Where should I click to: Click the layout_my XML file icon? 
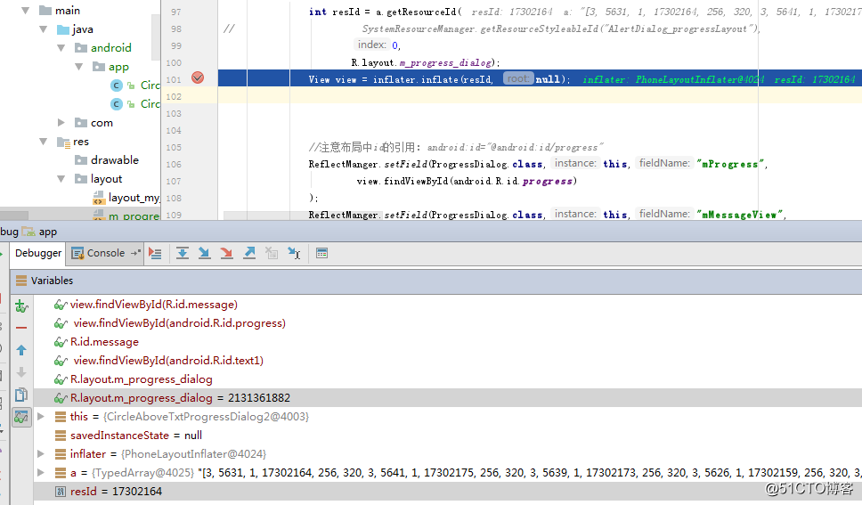click(99, 198)
